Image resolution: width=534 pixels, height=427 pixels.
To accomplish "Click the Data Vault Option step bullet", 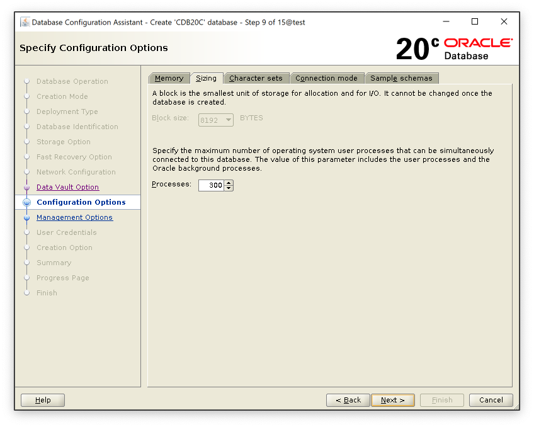I will click(x=26, y=187).
